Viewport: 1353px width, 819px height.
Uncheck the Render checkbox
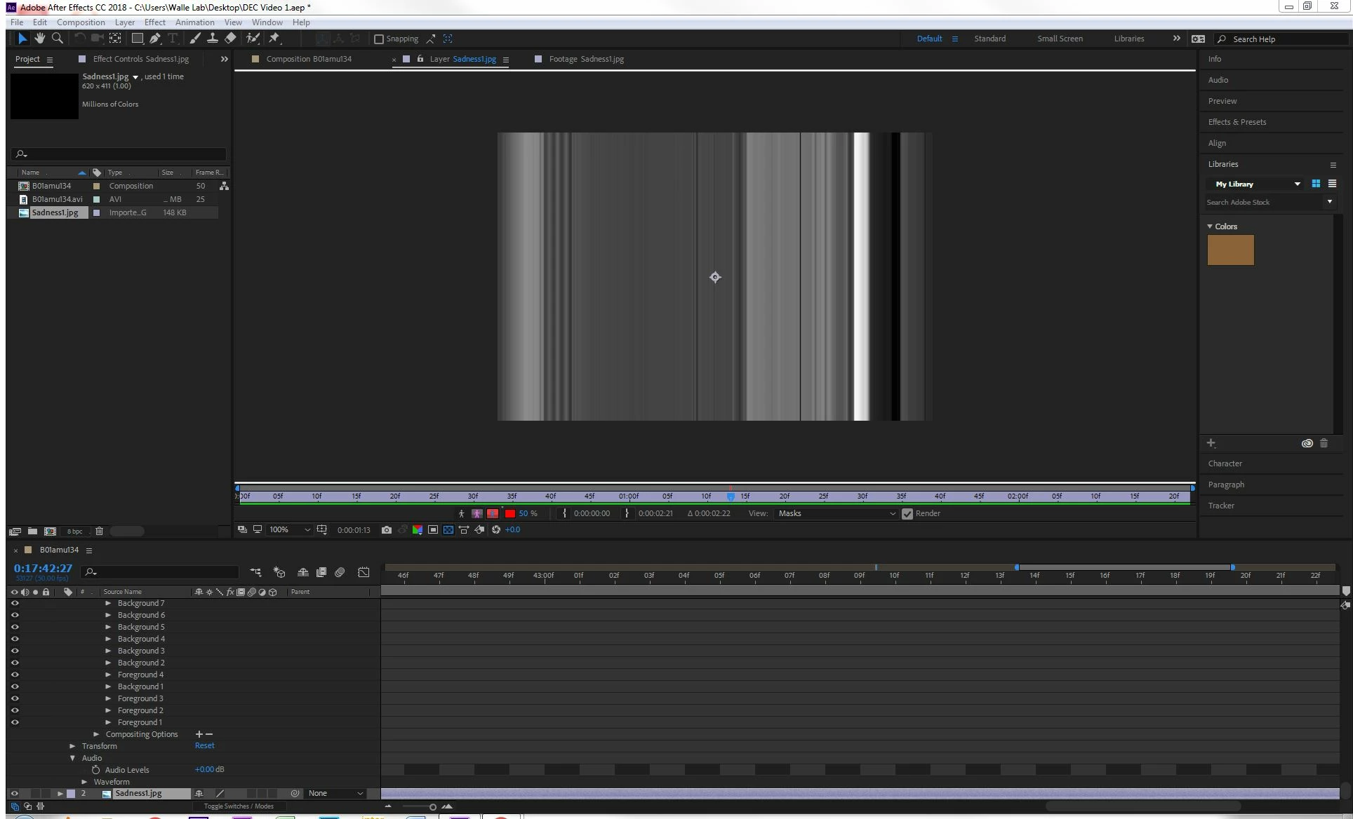tap(907, 514)
